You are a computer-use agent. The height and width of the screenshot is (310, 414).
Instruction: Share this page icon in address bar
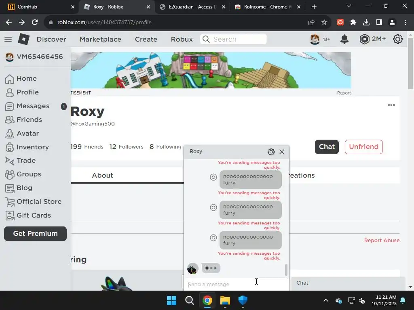pos(311,23)
